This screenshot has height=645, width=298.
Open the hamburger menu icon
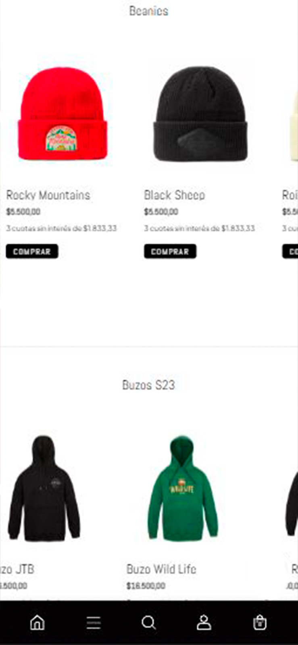(x=94, y=623)
